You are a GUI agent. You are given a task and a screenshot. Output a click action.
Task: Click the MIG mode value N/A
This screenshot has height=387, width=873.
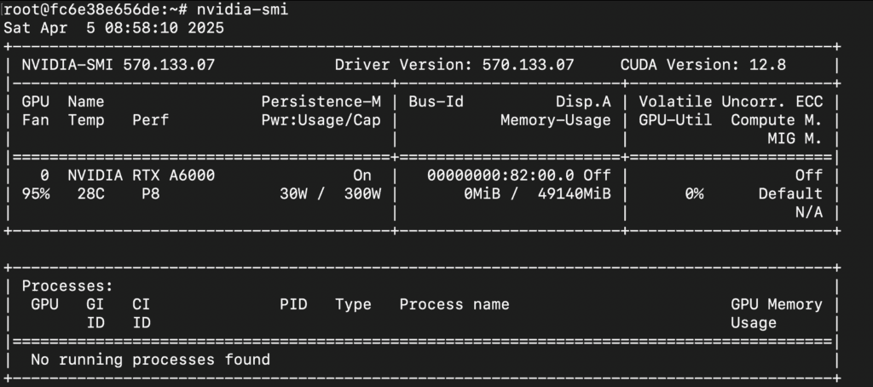pyautogui.click(x=809, y=212)
